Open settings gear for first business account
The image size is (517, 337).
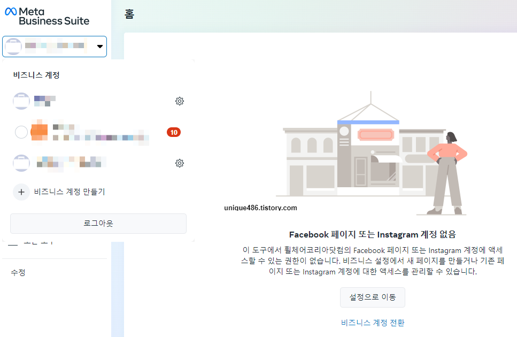[179, 101]
